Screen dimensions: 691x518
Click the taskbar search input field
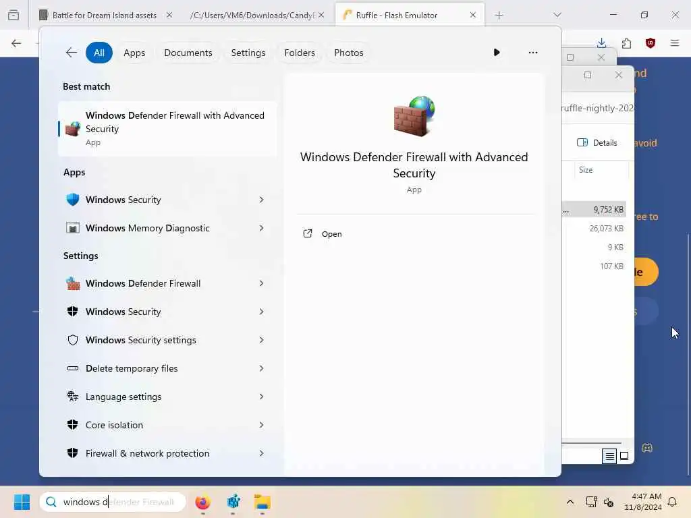point(113,502)
